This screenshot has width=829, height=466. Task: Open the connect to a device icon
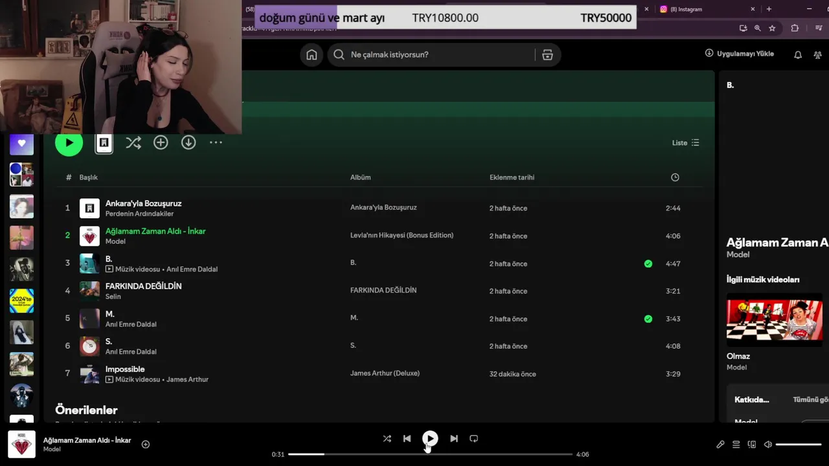click(x=752, y=445)
